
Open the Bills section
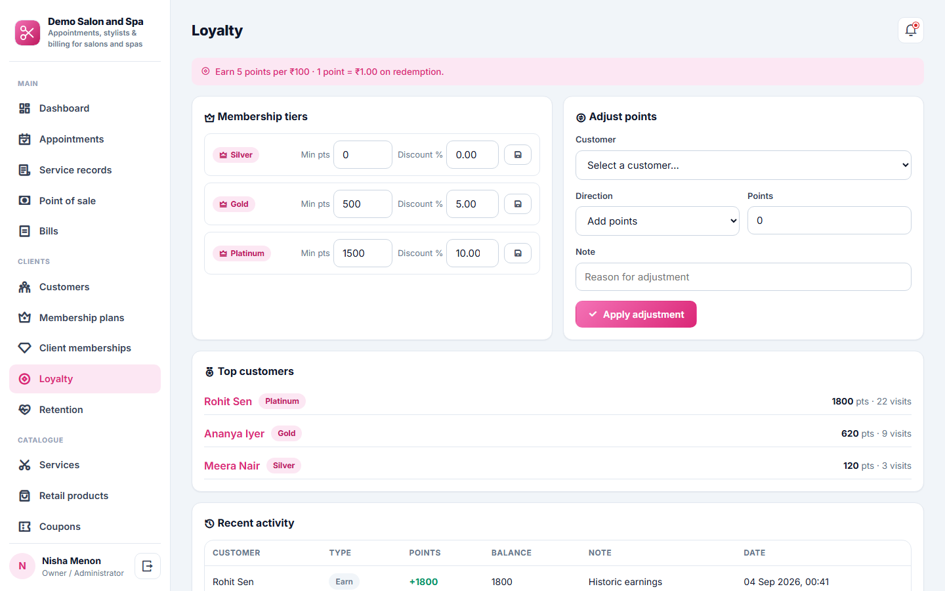[x=85, y=231]
